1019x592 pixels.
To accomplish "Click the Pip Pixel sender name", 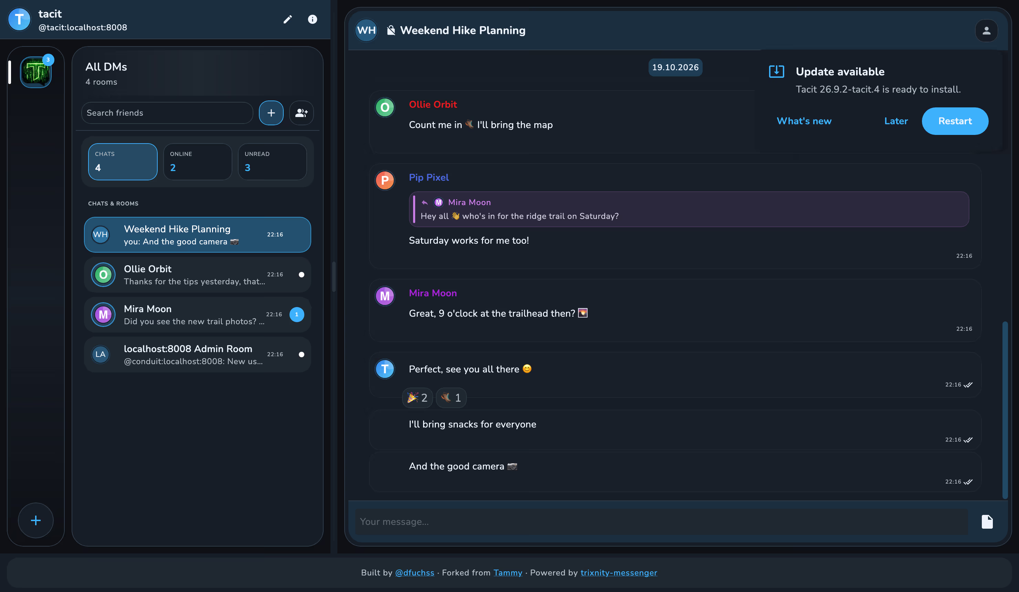I will (429, 178).
